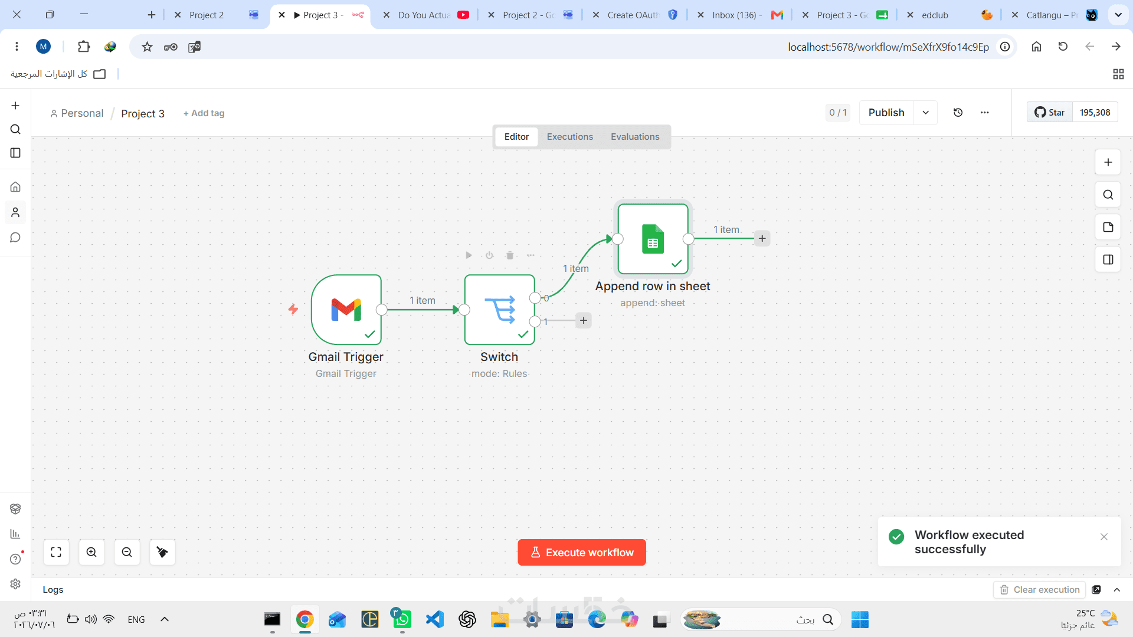The height and width of the screenshot is (637, 1133).
Task: Open the Switch node
Action: pos(499,310)
